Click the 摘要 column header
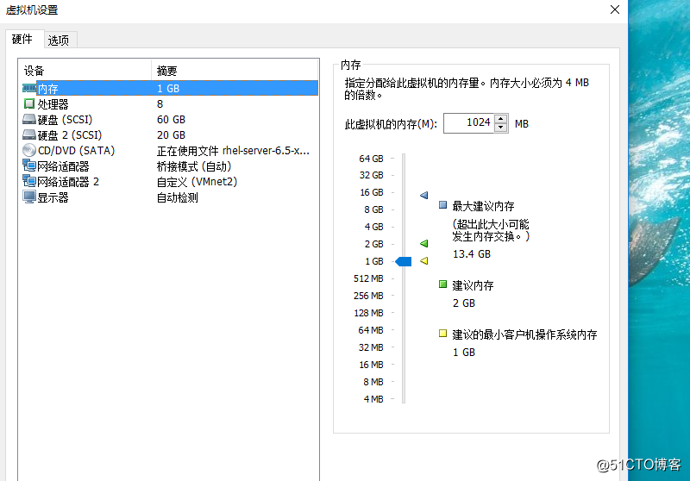This screenshot has width=690, height=481. [x=235, y=71]
